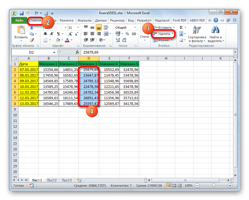Select the italic К formatting icon

click(x=52, y=33)
